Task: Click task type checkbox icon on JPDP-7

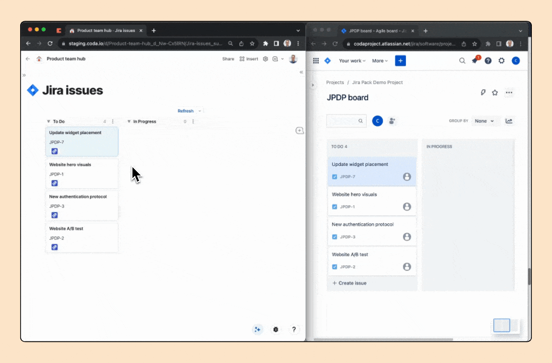Action: click(334, 176)
